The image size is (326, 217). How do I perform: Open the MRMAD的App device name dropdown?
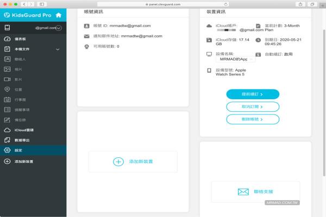(x=236, y=59)
